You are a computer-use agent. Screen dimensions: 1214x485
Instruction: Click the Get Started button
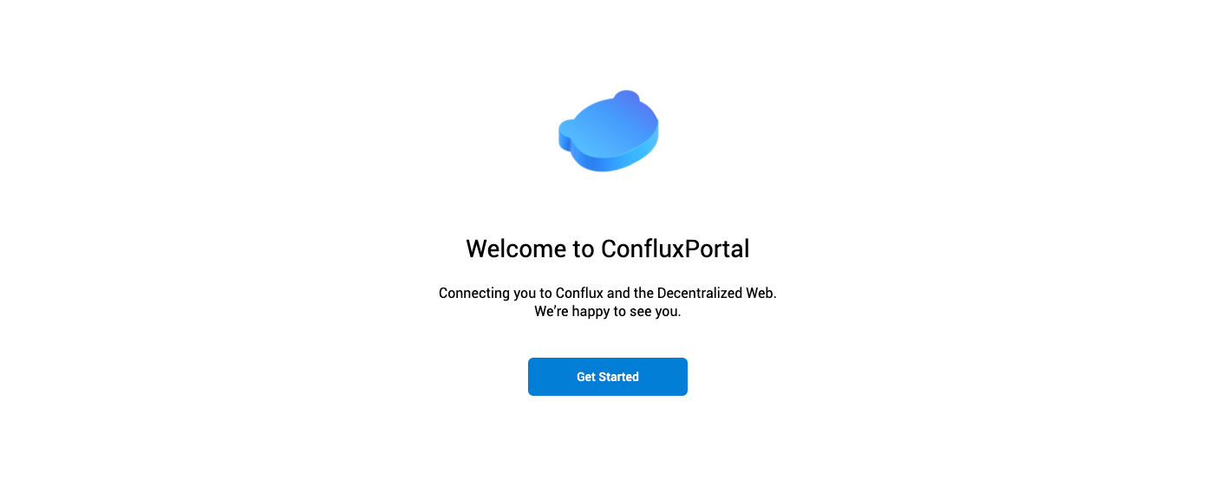click(x=607, y=377)
